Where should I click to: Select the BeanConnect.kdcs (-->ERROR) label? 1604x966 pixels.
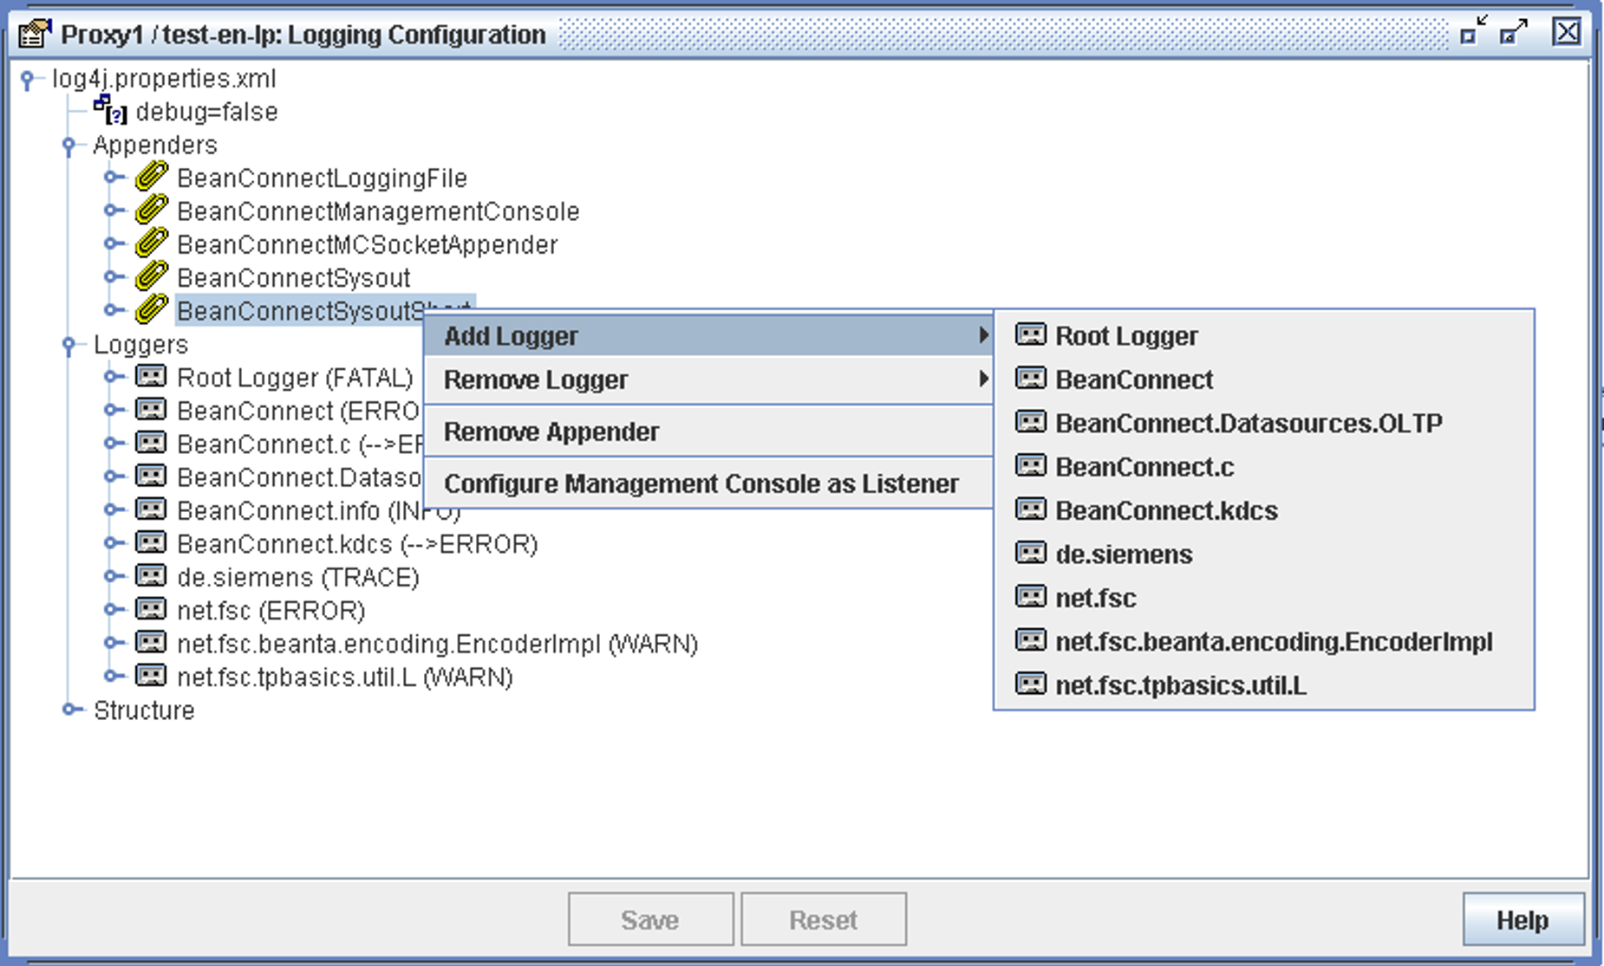(x=357, y=544)
